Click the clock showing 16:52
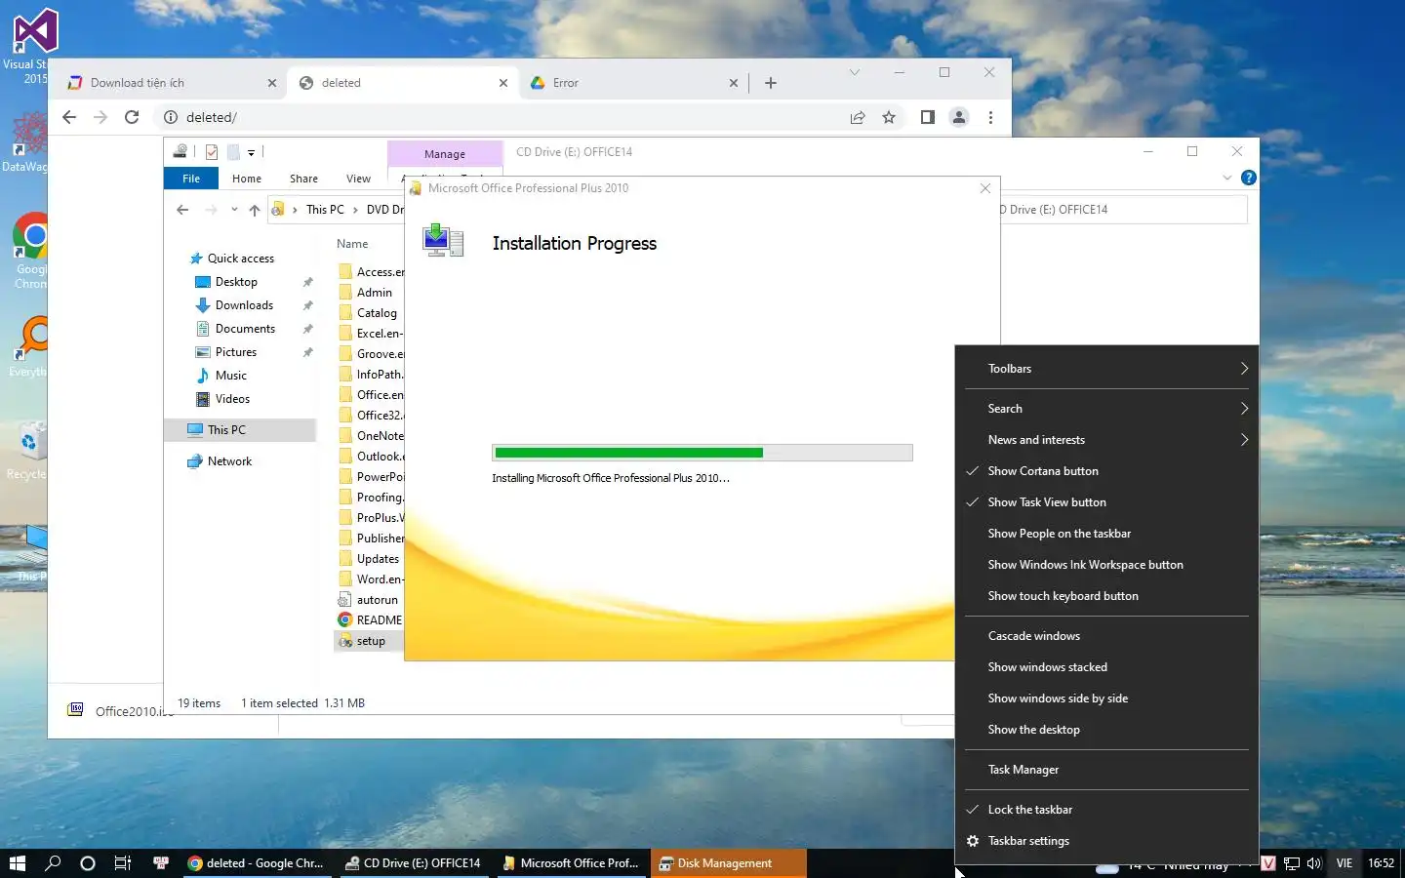Viewport: 1405px width, 878px height. click(x=1381, y=863)
